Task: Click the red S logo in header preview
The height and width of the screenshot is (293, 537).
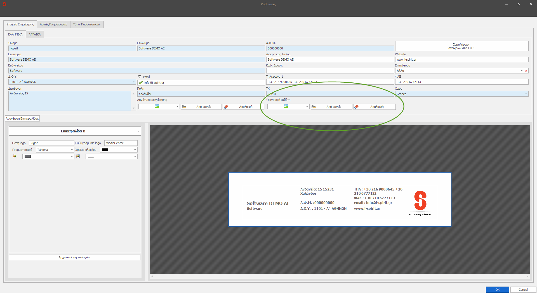Action: coord(420,201)
